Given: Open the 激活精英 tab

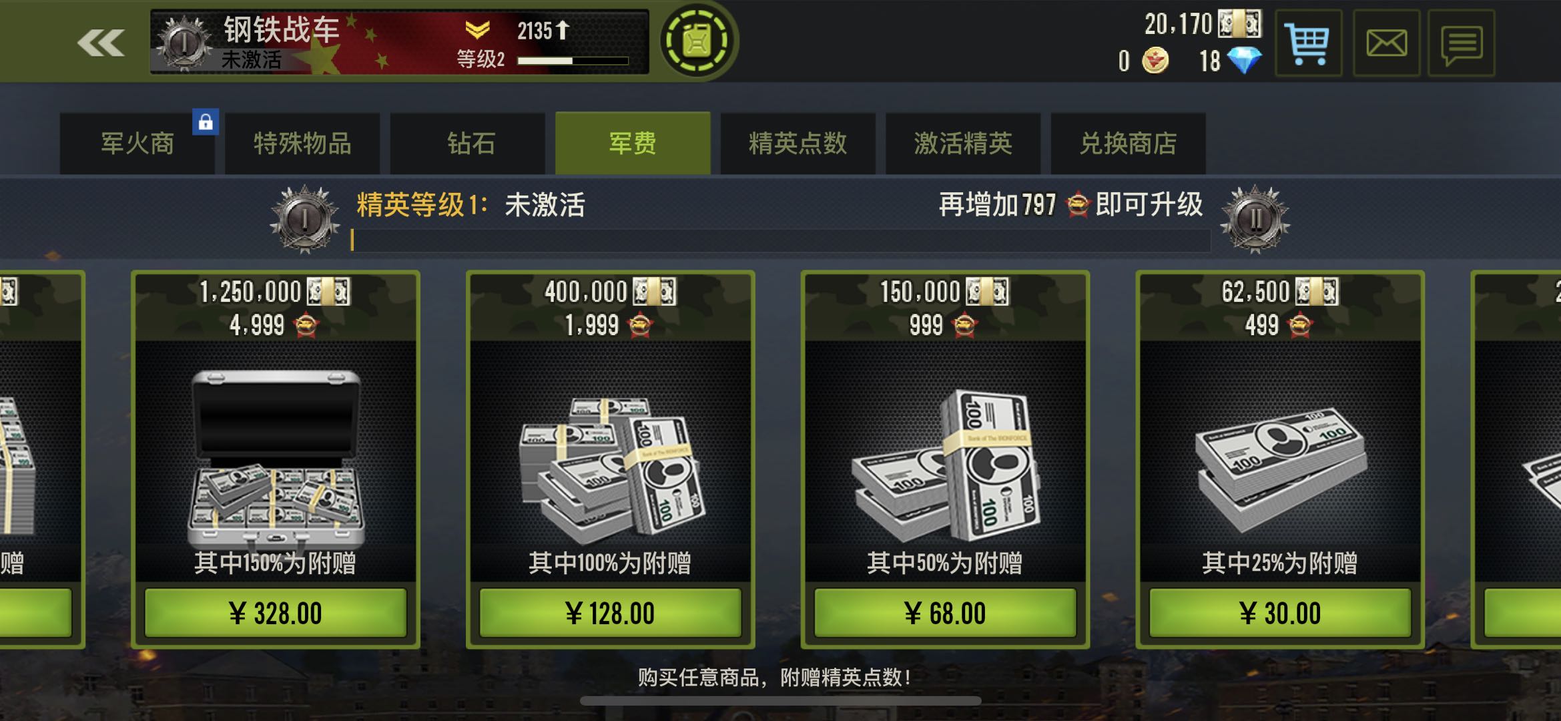Looking at the screenshot, I should (963, 144).
